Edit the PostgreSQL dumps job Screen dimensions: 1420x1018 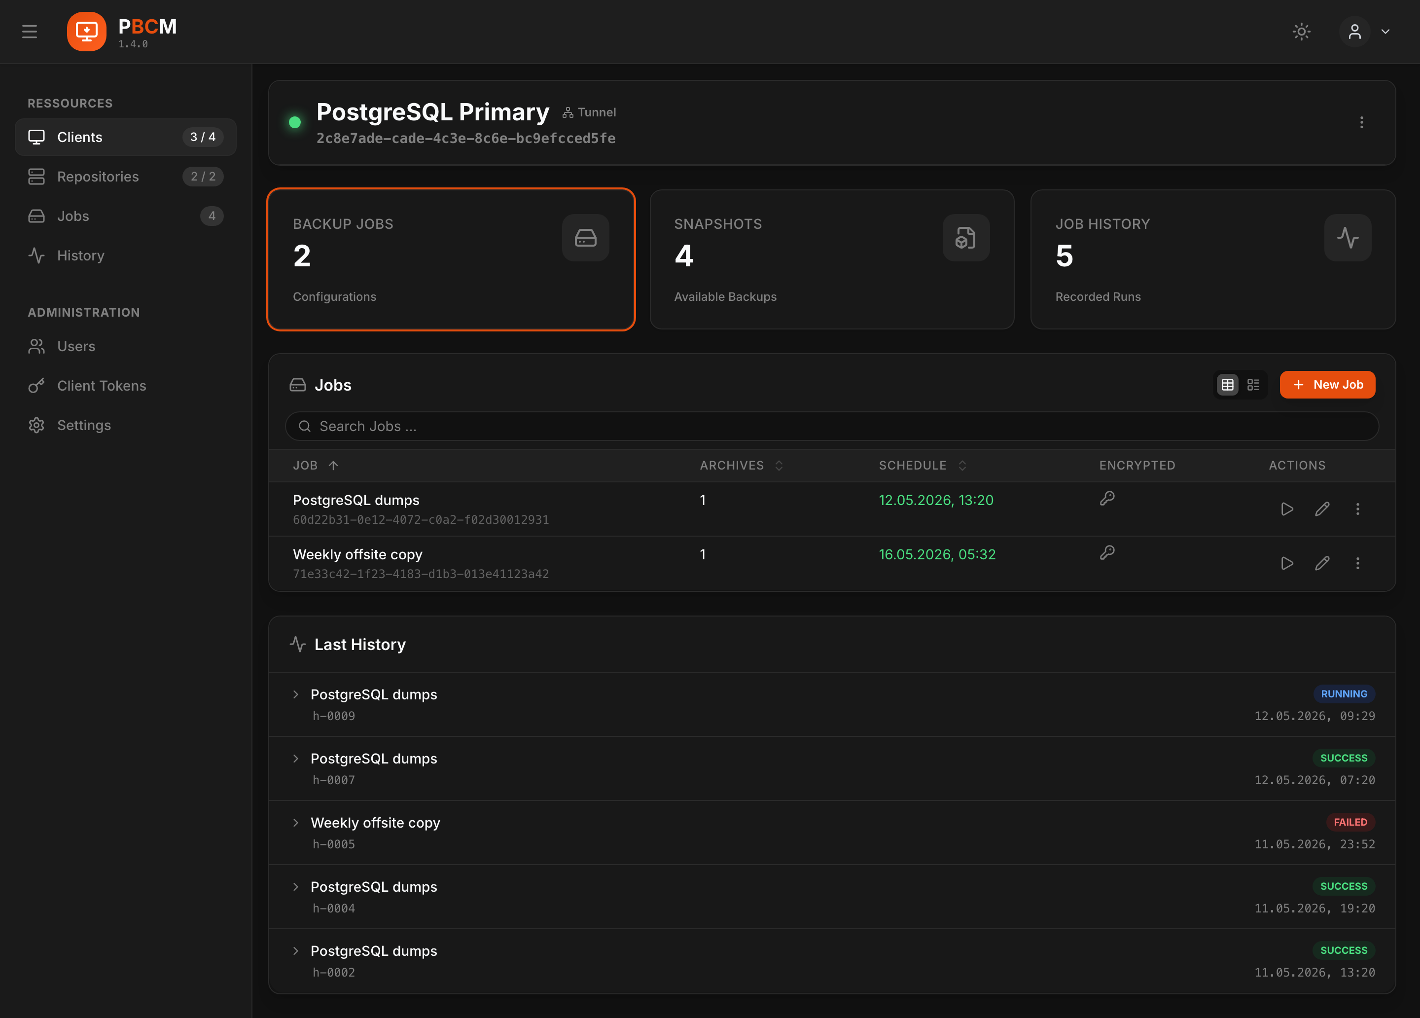1322,509
